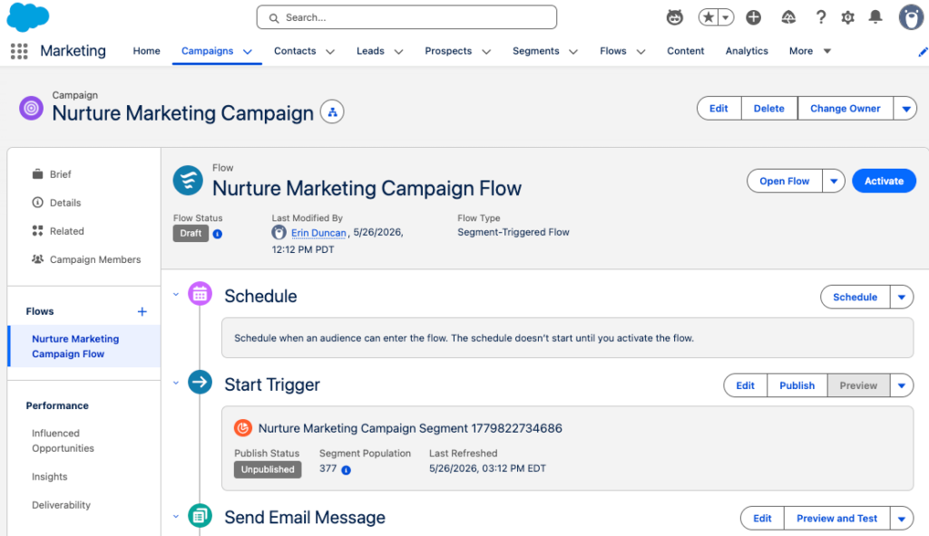Image resolution: width=929 pixels, height=536 pixels.
Task: Expand the Flows tab dropdown chevron
Action: click(x=641, y=52)
